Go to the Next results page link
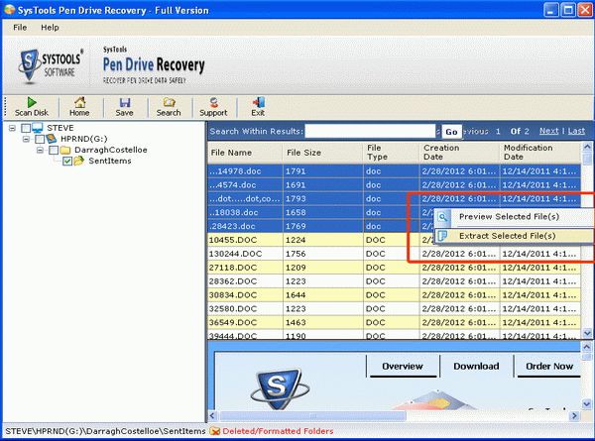 (547, 131)
